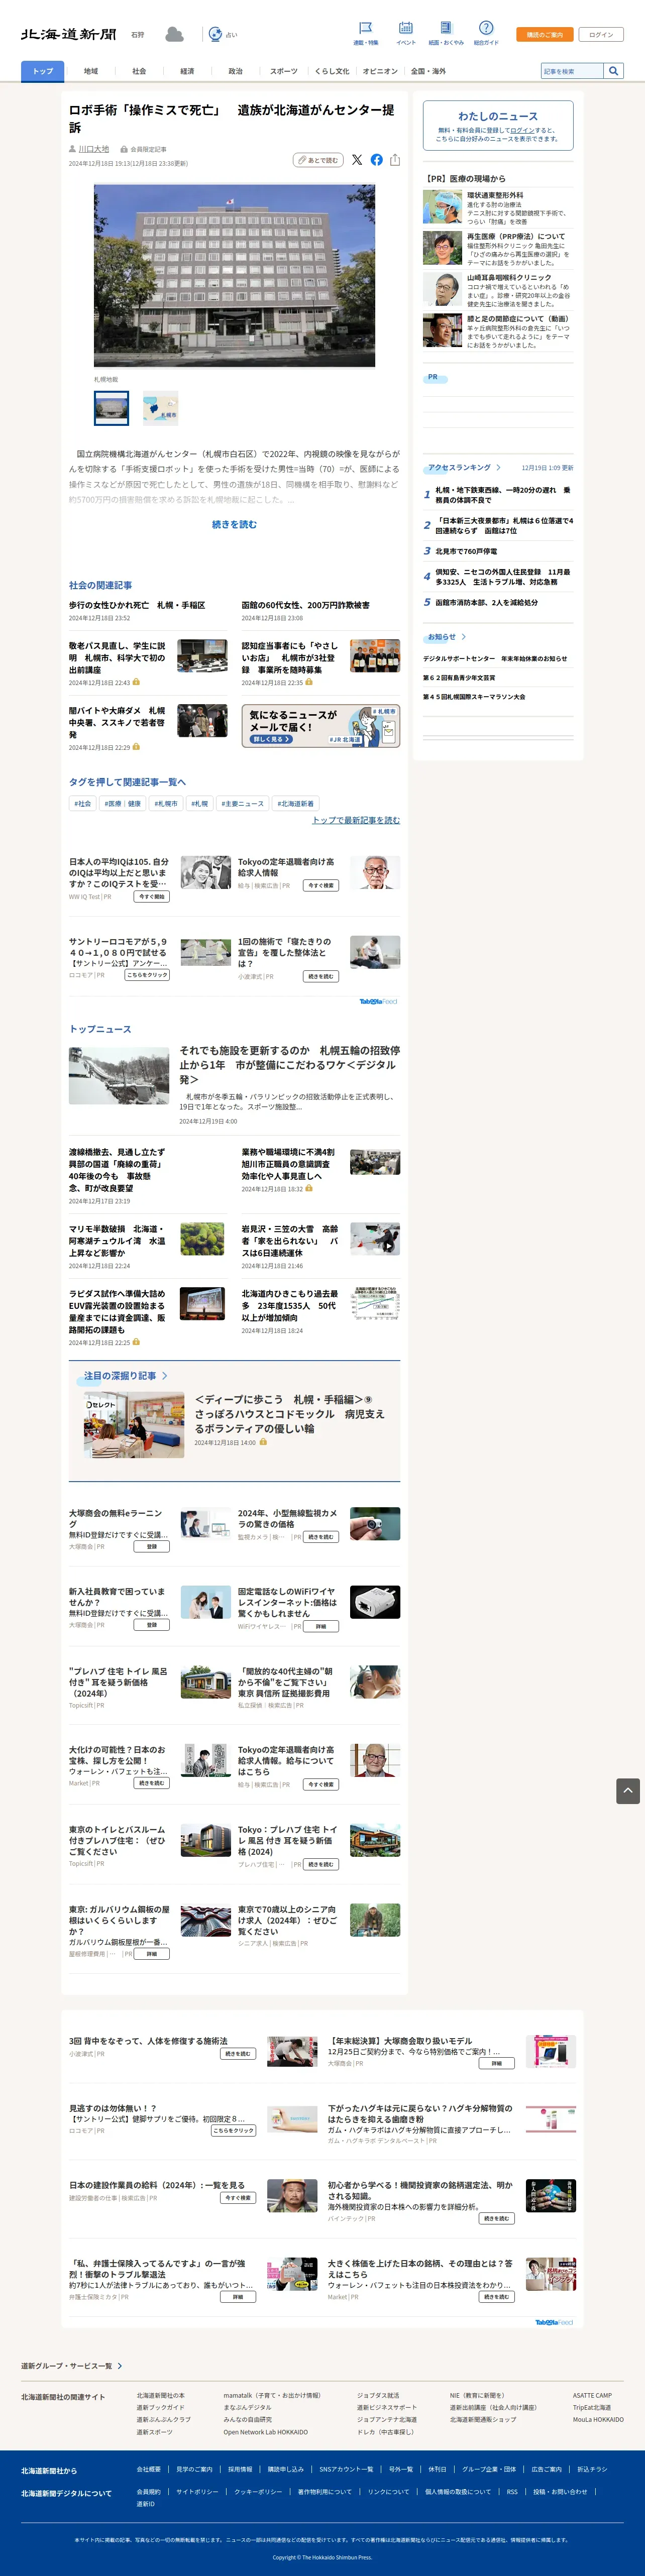This screenshot has height=2576, width=645.
Task: Click the main courthouse photo
Action: coord(234,275)
